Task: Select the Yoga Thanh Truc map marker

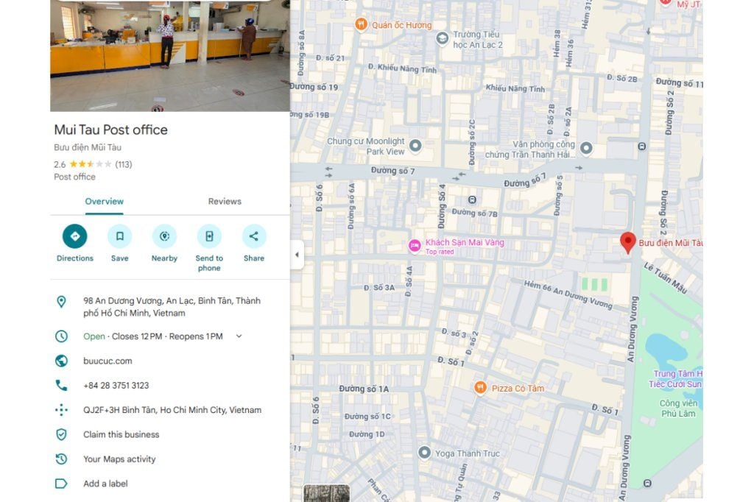Action: tap(424, 453)
